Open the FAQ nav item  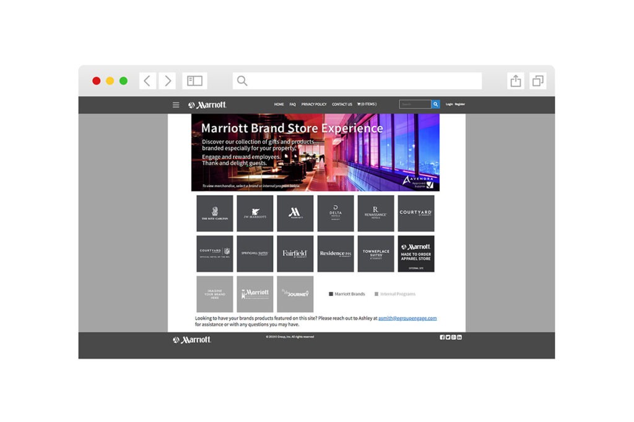(x=293, y=104)
